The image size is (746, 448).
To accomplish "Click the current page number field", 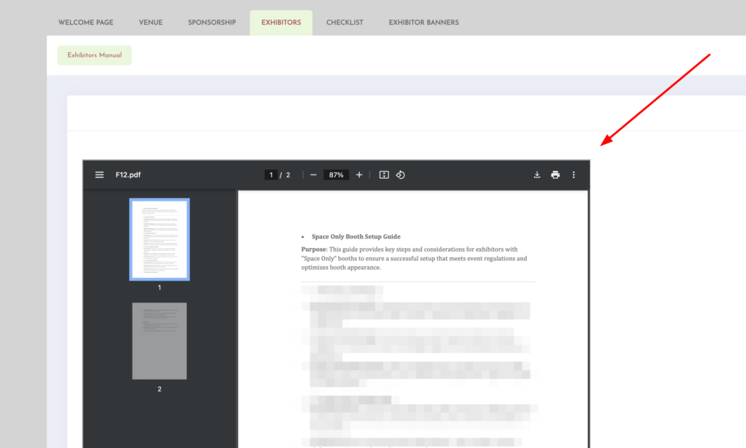I will tap(271, 175).
